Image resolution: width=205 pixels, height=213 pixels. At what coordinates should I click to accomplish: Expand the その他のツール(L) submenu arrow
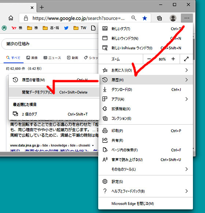pyautogui.click(x=186, y=169)
